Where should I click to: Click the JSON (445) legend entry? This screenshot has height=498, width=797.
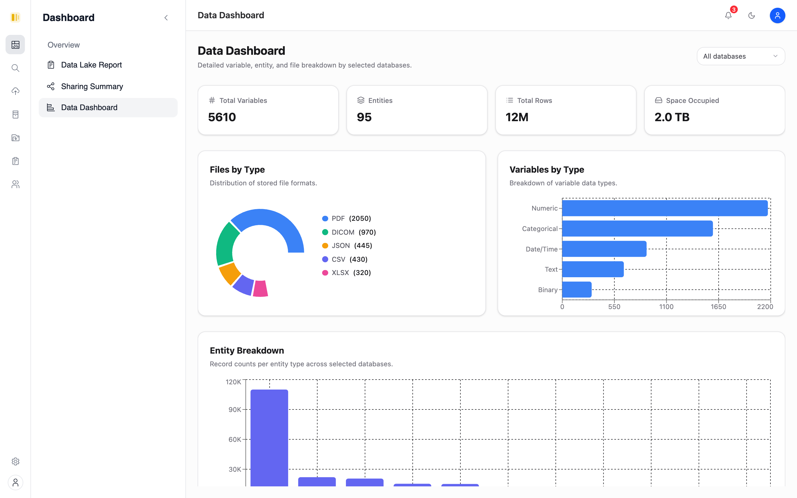[347, 246]
